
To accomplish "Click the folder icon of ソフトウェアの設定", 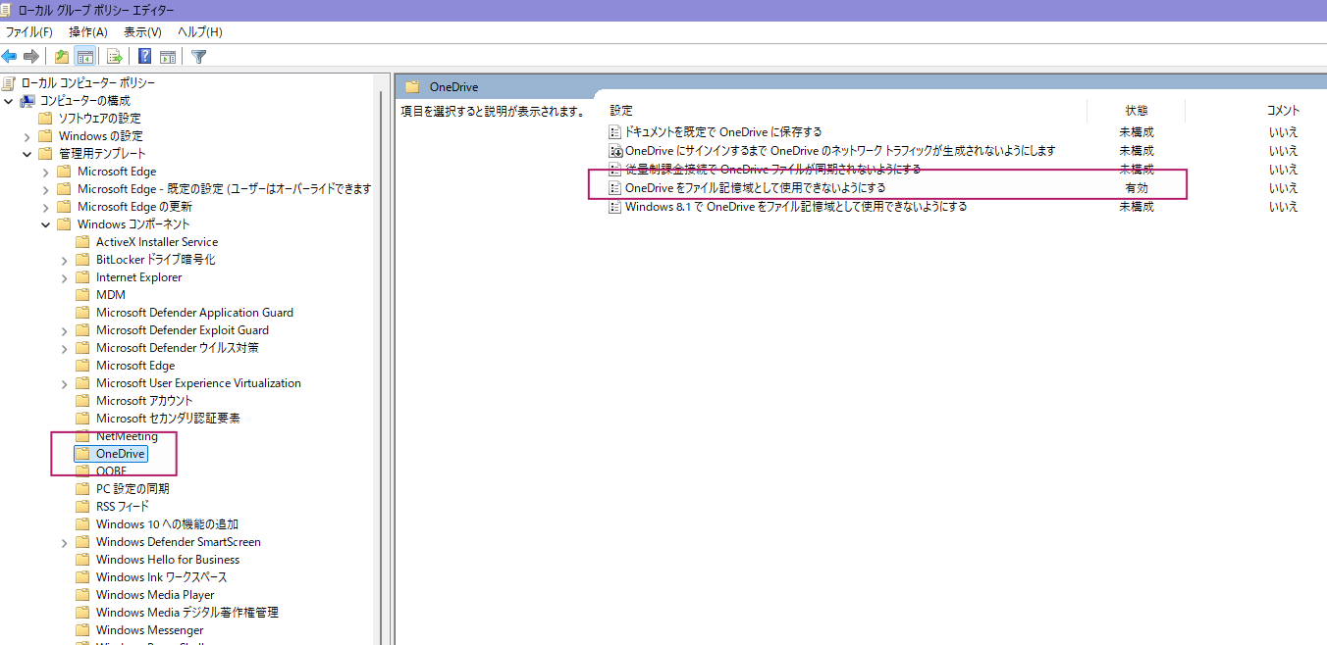I will 45,119.
